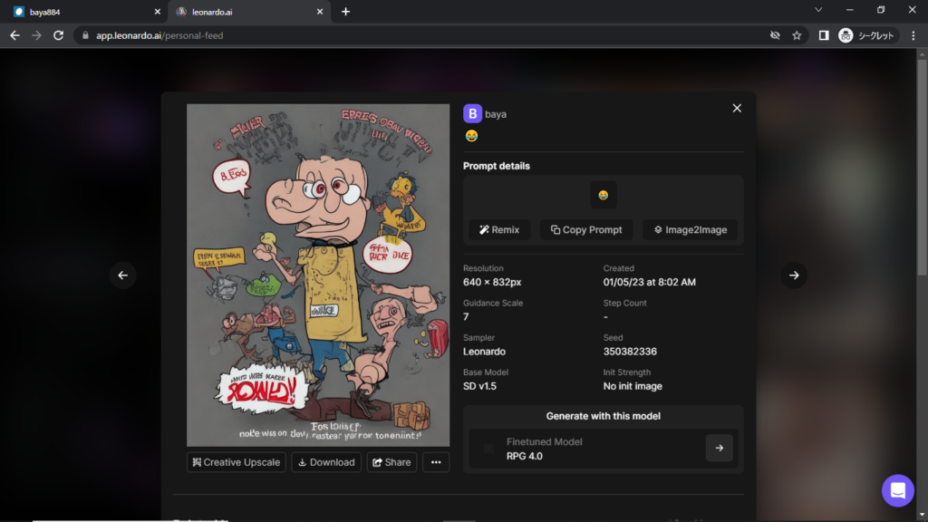Open the browser side panel

pyautogui.click(x=823, y=35)
